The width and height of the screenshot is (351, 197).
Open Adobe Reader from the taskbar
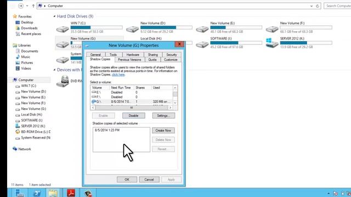point(71,193)
